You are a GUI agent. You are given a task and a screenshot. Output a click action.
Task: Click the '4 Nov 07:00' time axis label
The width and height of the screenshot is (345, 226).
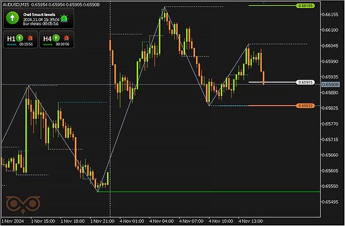click(191, 221)
